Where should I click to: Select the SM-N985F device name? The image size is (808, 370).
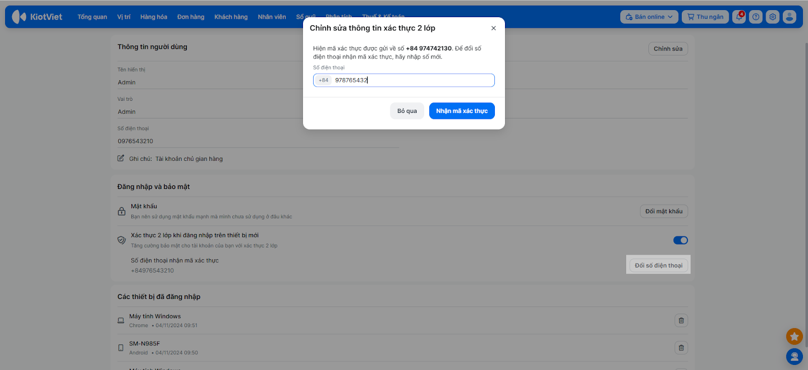point(144,344)
